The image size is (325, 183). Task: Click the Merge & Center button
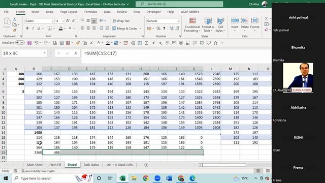125,28
